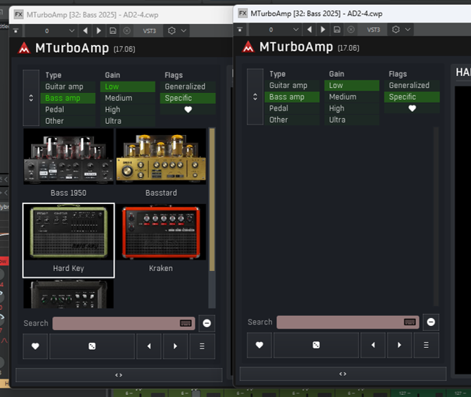Toggle the heart favorites flag filter in right plugin

click(412, 108)
